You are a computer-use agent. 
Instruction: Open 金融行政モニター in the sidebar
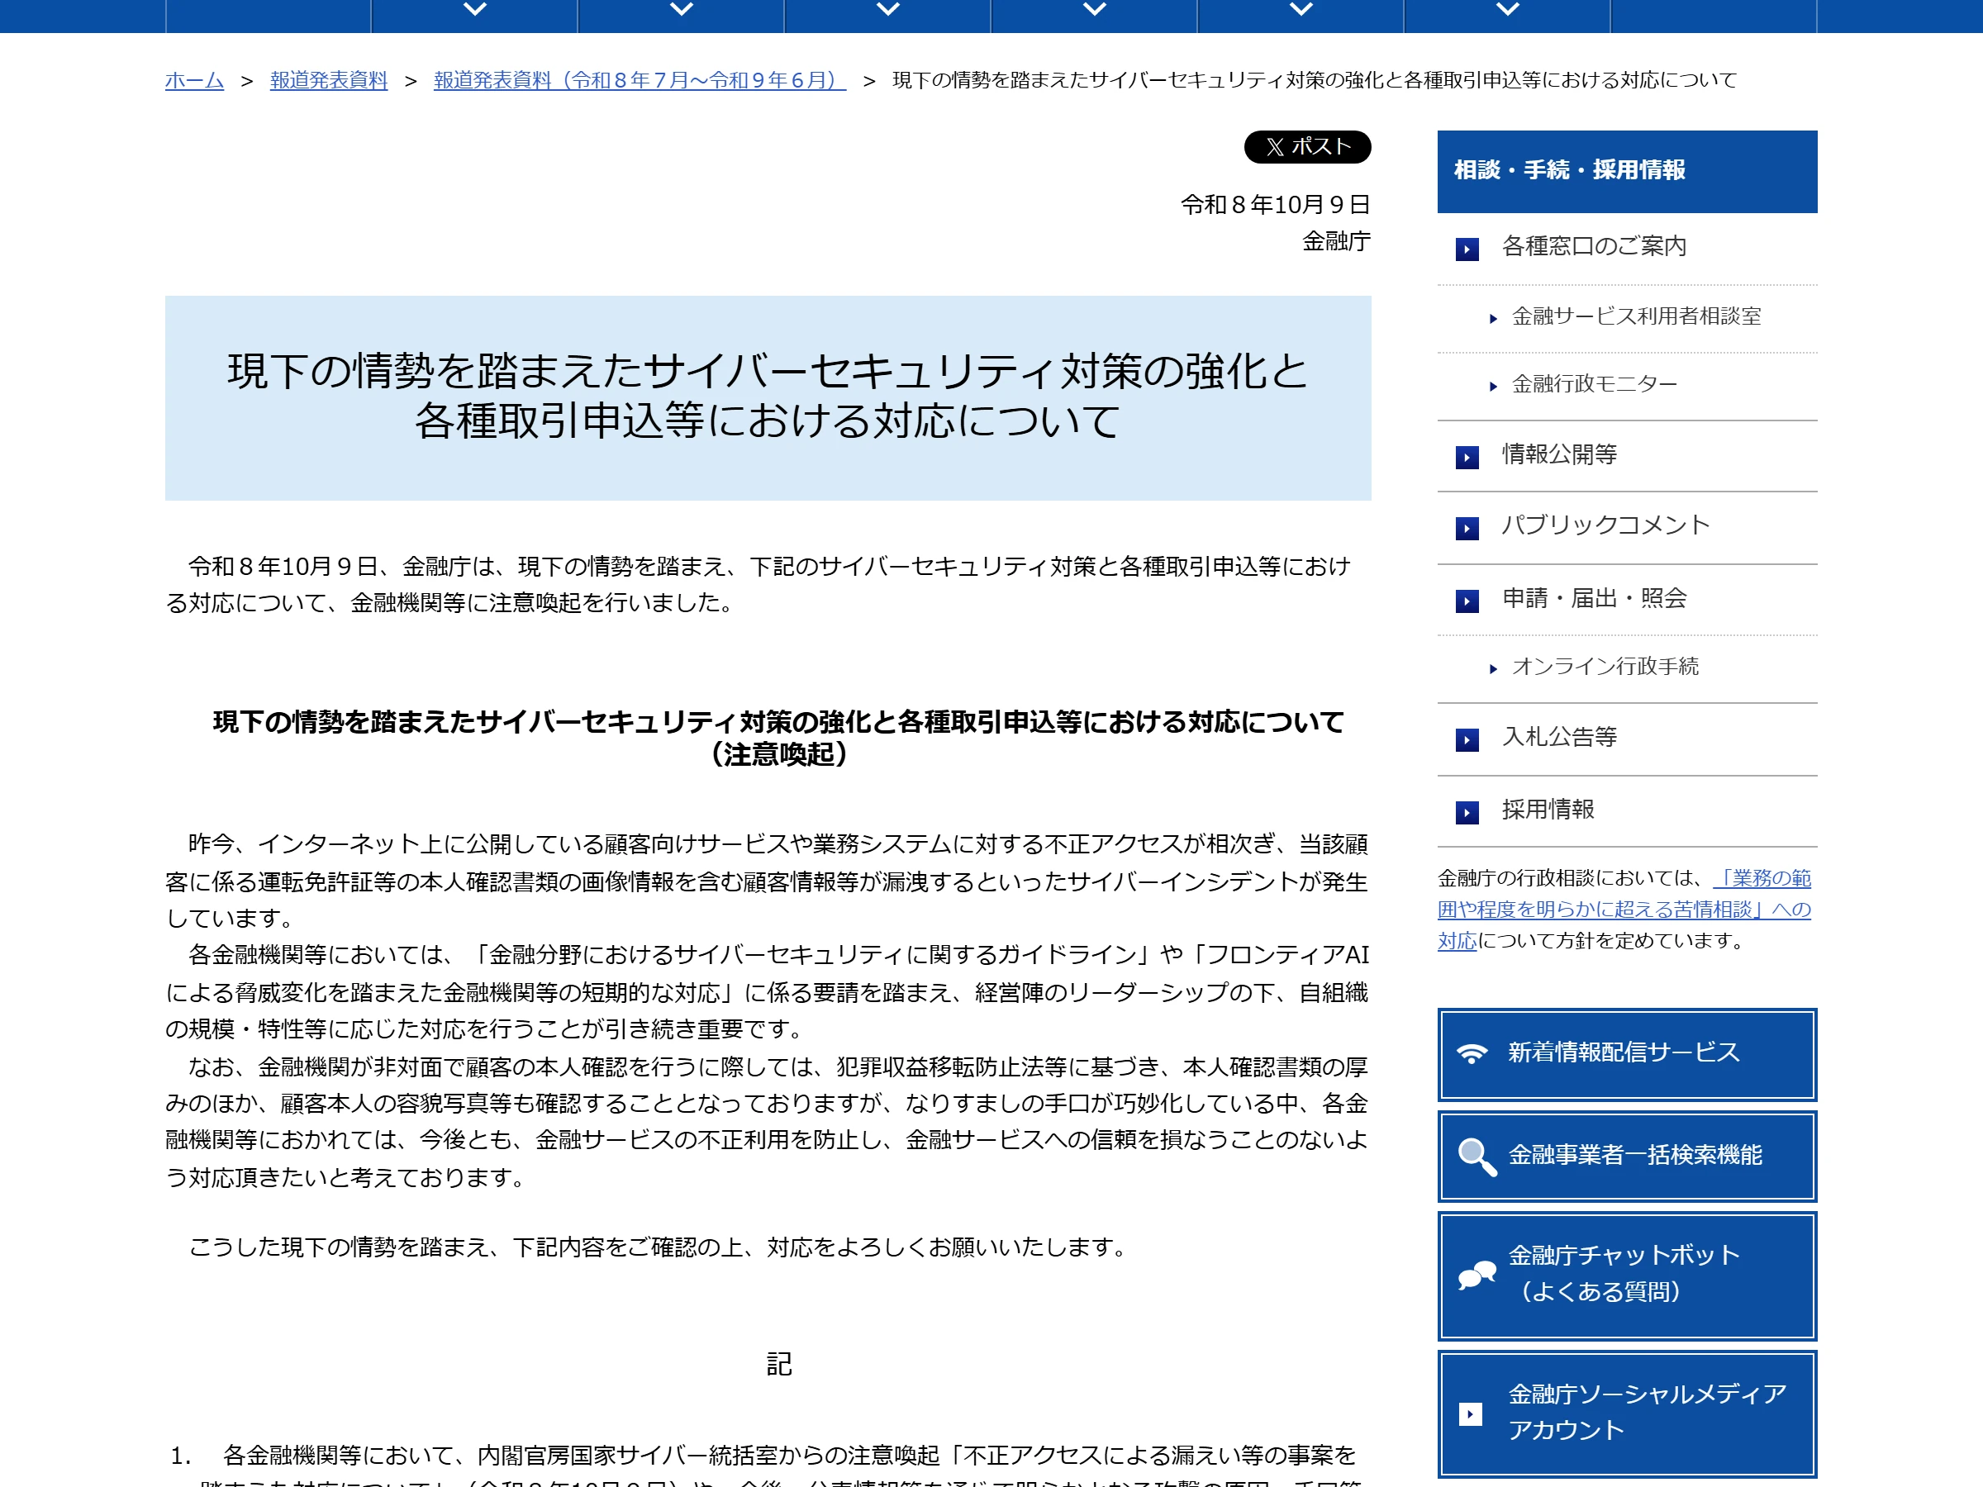(x=1594, y=384)
